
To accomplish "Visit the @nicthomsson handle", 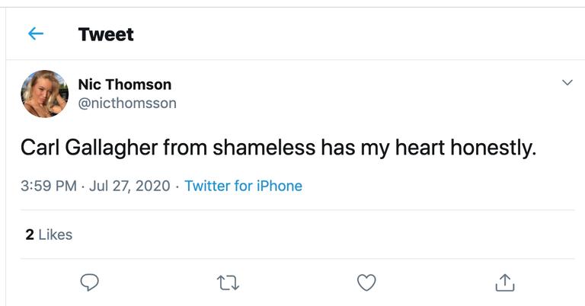I will point(127,103).
